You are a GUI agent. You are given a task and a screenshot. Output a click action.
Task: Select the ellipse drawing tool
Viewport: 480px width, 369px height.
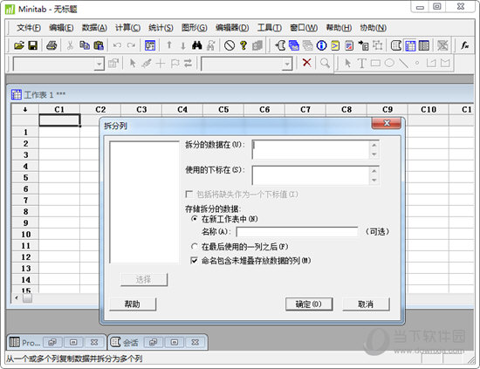[389, 64]
